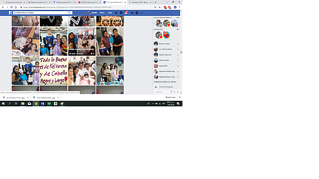The width and height of the screenshot is (319, 179).
Task: Bookmark the page with star icon
Action: [159, 7]
